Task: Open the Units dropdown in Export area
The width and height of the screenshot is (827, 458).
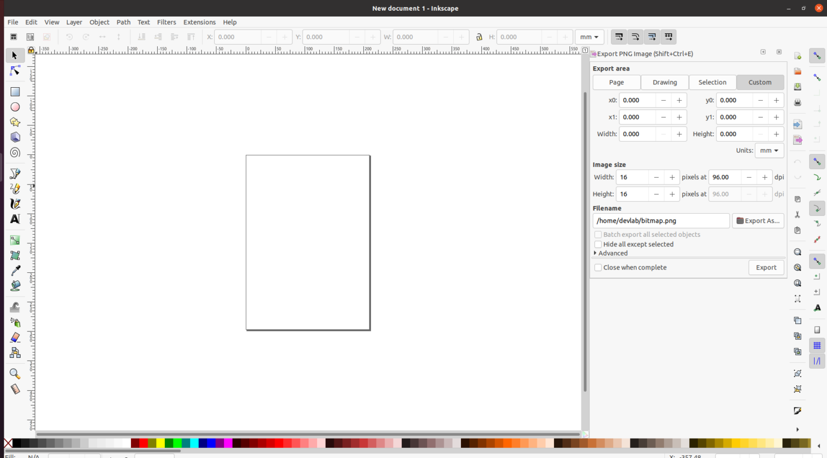Action: tap(769, 150)
